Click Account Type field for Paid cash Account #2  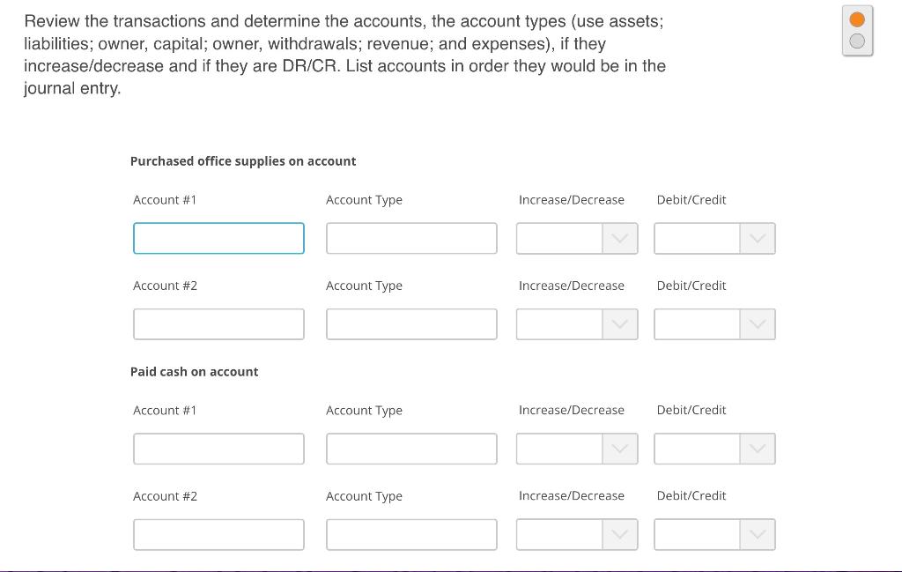[x=411, y=535]
